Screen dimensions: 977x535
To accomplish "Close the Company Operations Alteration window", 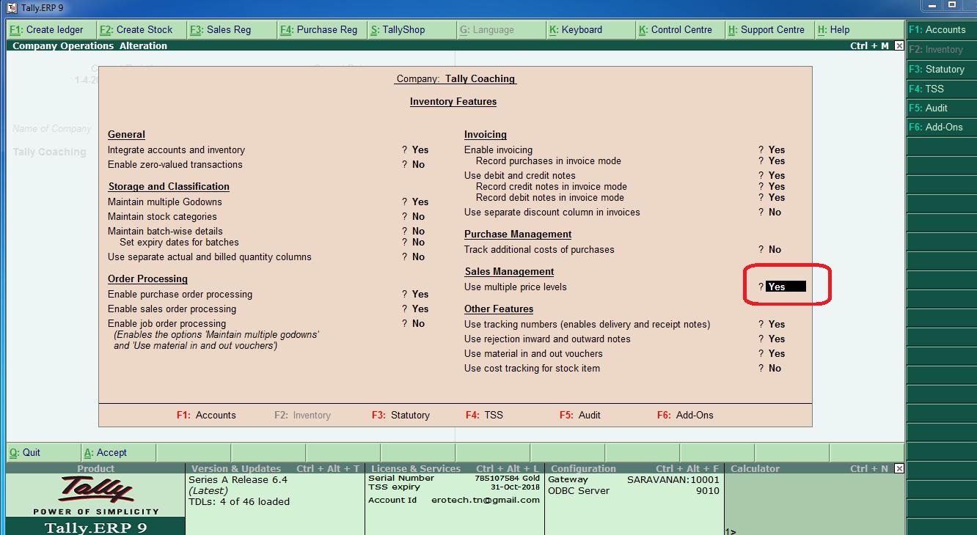I will tap(898, 45).
